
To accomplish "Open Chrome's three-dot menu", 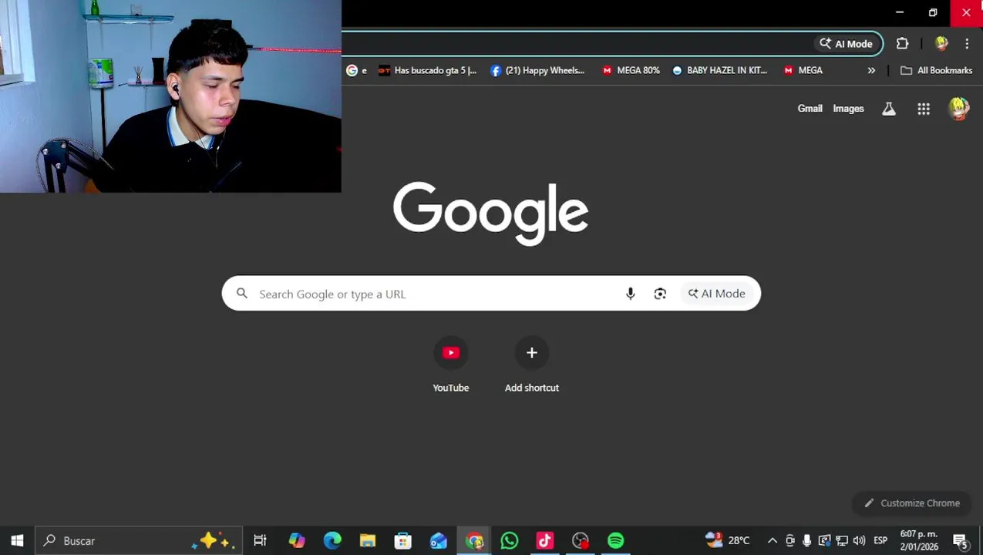I will point(967,44).
